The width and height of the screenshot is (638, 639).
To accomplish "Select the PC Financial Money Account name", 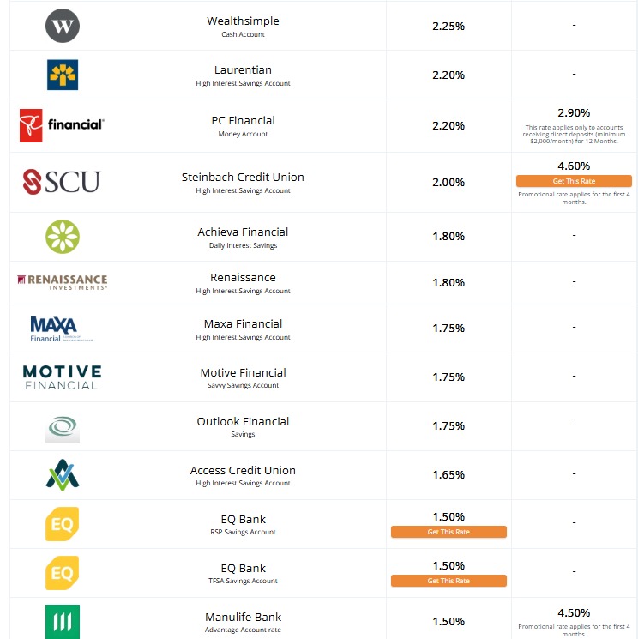I will [x=243, y=121].
